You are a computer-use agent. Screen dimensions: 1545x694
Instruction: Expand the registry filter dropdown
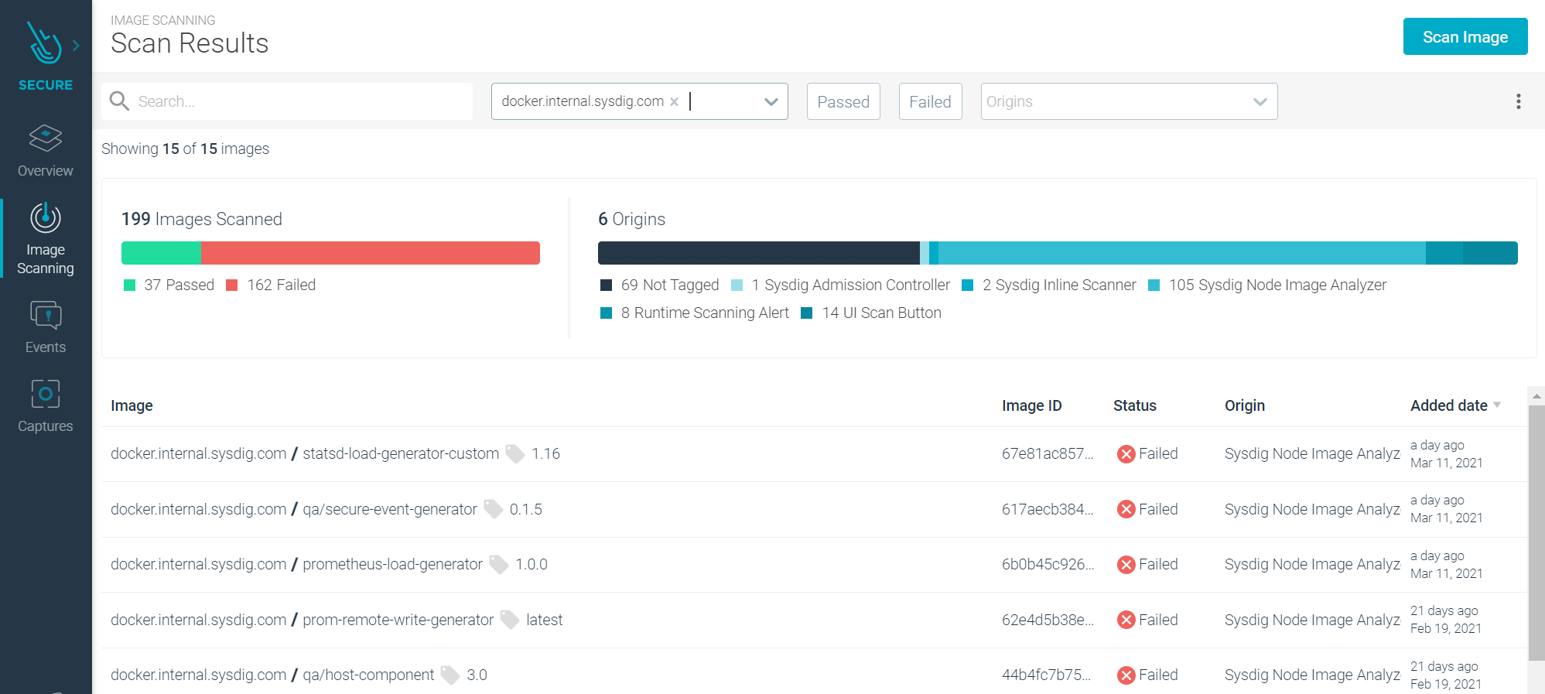point(771,101)
